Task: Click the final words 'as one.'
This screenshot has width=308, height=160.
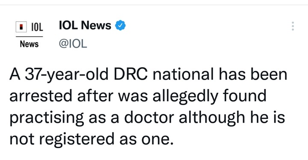Action: 147,139
